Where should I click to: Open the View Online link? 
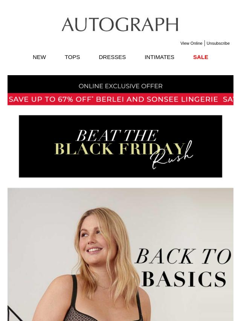(x=191, y=43)
